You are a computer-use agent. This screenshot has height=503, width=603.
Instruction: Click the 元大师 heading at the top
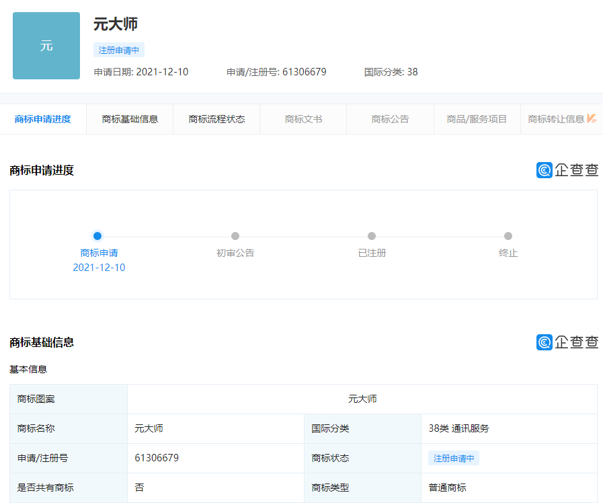point(116,24)
